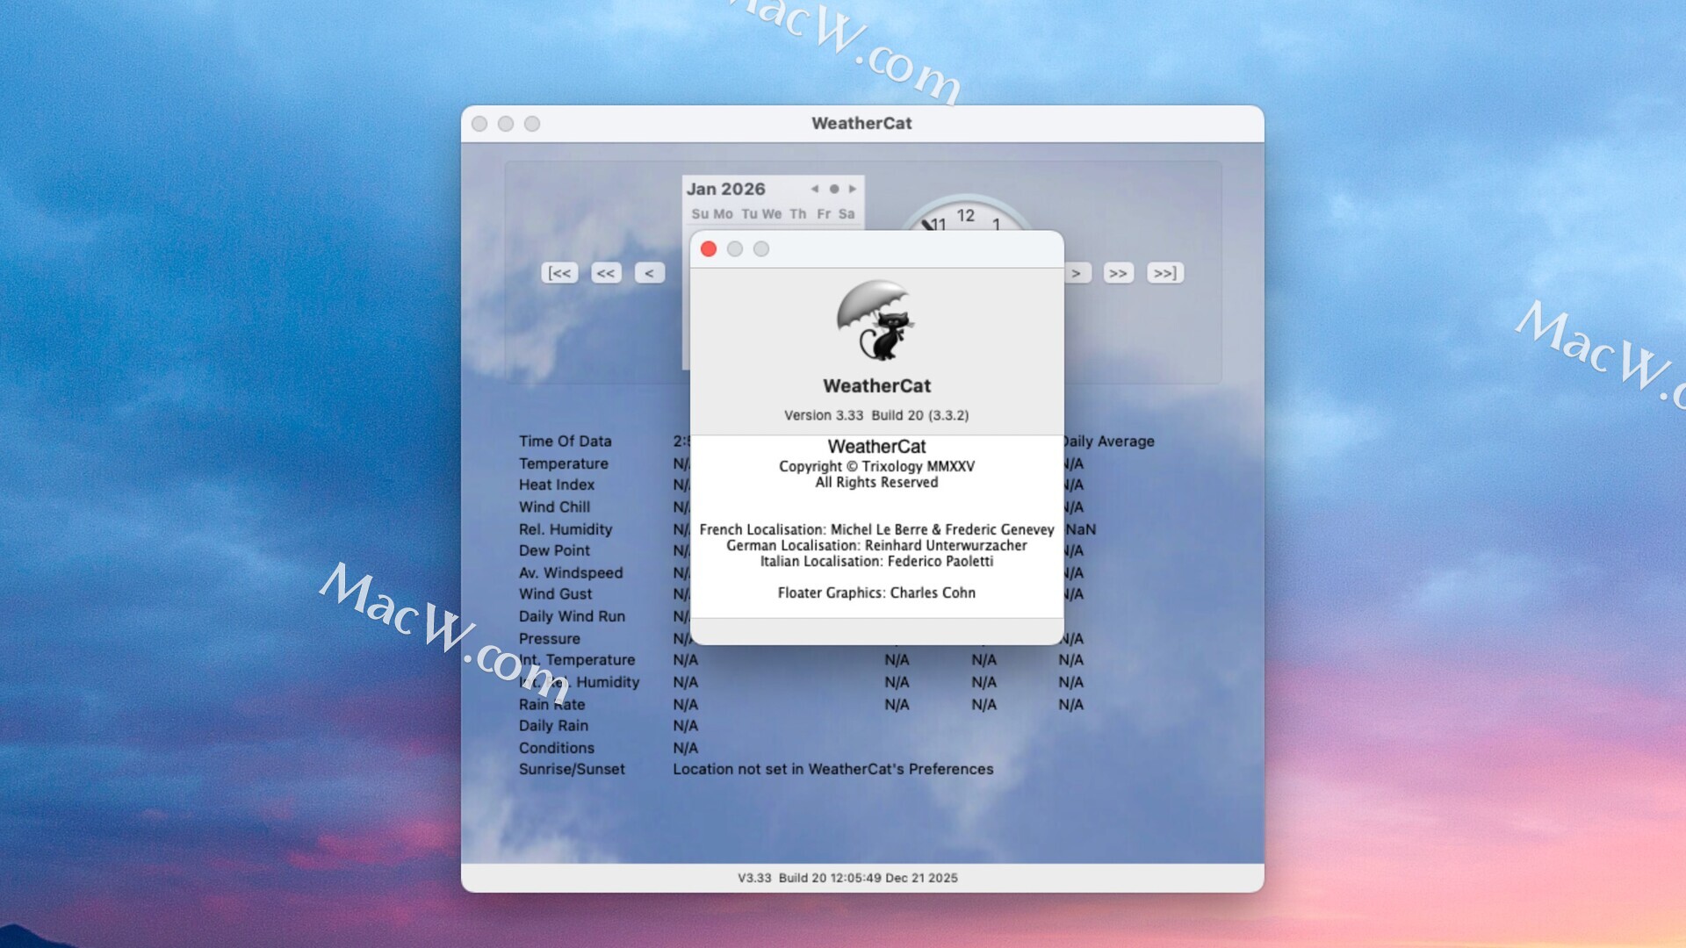Click the Floater Graphics credits line
This screenshot has height=948, width=1686.
coord(876,592)
